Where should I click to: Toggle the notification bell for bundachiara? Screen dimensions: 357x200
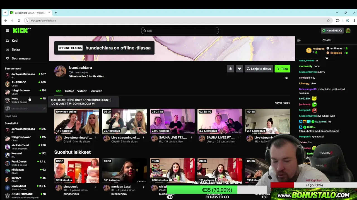tap(230, 69)
